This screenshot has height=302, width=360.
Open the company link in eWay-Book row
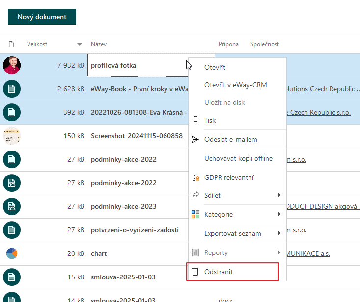[x=323, y=89]
